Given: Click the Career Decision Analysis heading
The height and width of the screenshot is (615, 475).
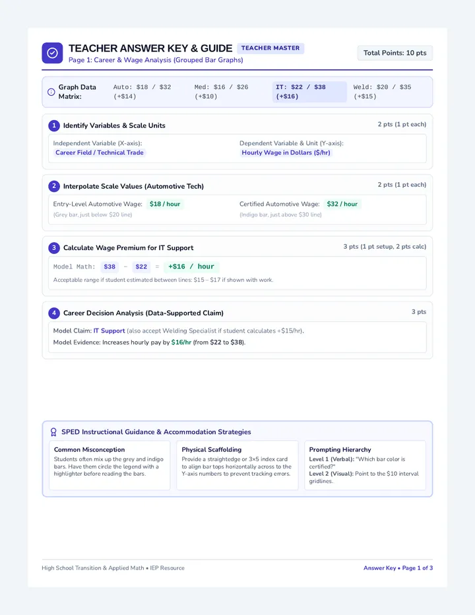Looking at the screenshot, I should (143, 313).
